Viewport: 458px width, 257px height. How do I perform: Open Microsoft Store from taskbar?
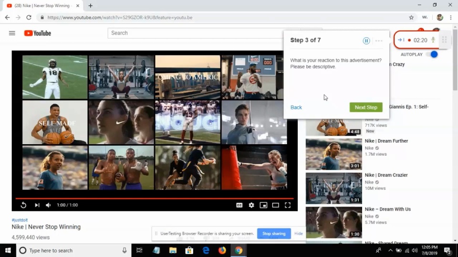point(189,250)
